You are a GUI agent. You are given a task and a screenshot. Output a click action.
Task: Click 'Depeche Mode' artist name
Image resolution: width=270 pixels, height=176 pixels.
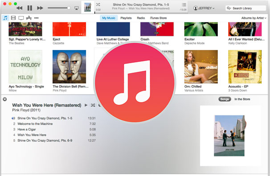click(x=194, y=43)
